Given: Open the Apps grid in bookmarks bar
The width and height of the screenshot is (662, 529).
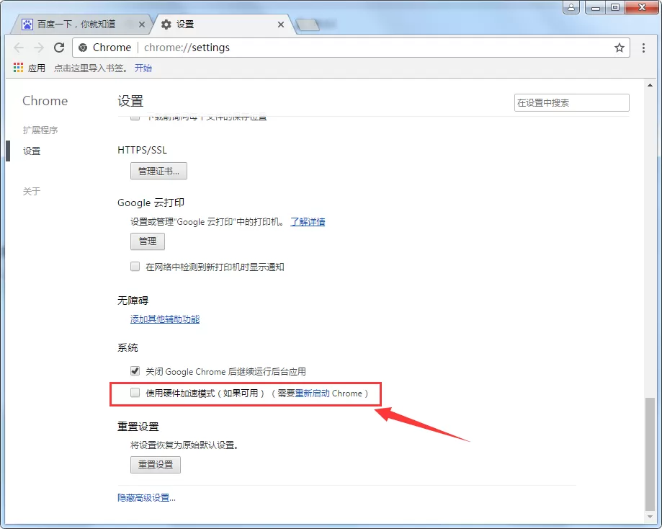Looking at the screenshot, I should tap(18, 68).
